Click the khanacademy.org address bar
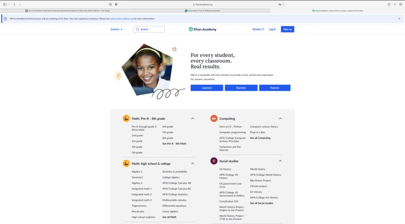 pyautogui.click(x=202, y=4)
